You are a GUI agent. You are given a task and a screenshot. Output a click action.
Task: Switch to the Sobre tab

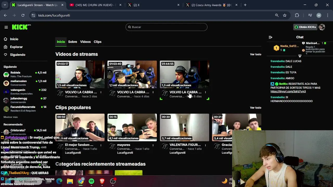(x=73, y=42)
